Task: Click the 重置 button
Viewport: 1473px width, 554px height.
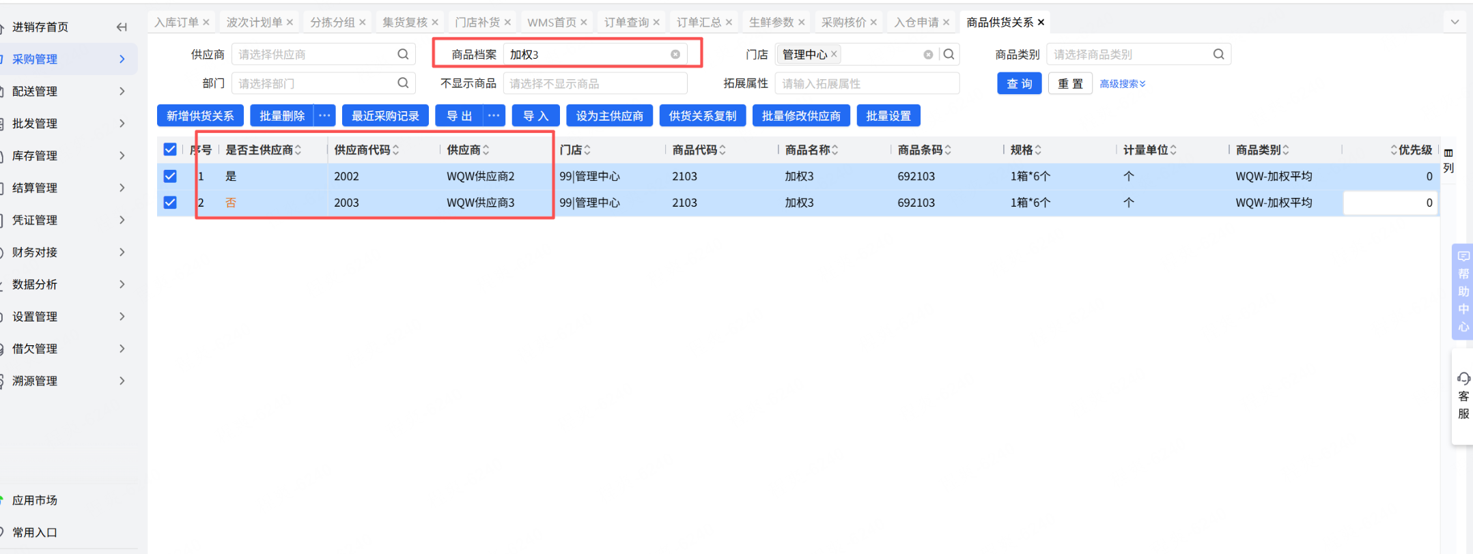Action: pyautogui.click(x=1070, y=83)
